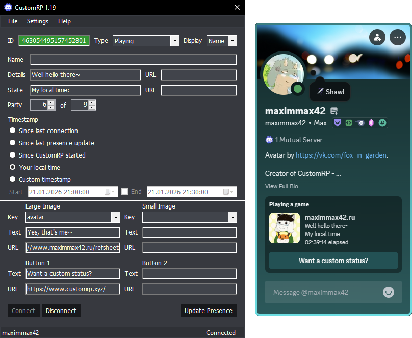This screenshot has width=412, height=338.
Task: Increase Party current size with up arrow
Action: [x=51, y=102]
